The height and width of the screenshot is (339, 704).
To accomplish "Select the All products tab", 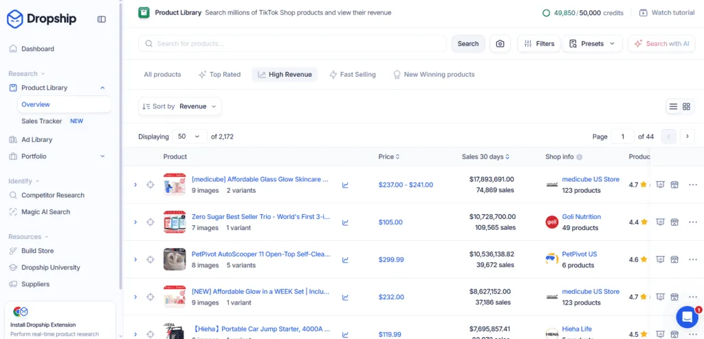I will pyautogui.click(x=162, y=74).
